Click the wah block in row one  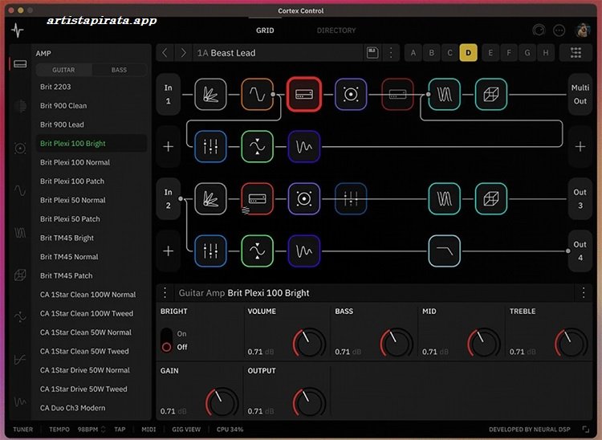point(210,95)
